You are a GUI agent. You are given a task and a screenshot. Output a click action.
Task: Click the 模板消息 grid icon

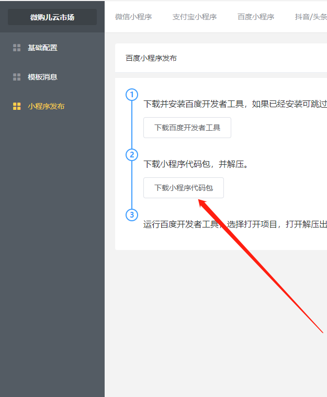(x=17, y=77)
